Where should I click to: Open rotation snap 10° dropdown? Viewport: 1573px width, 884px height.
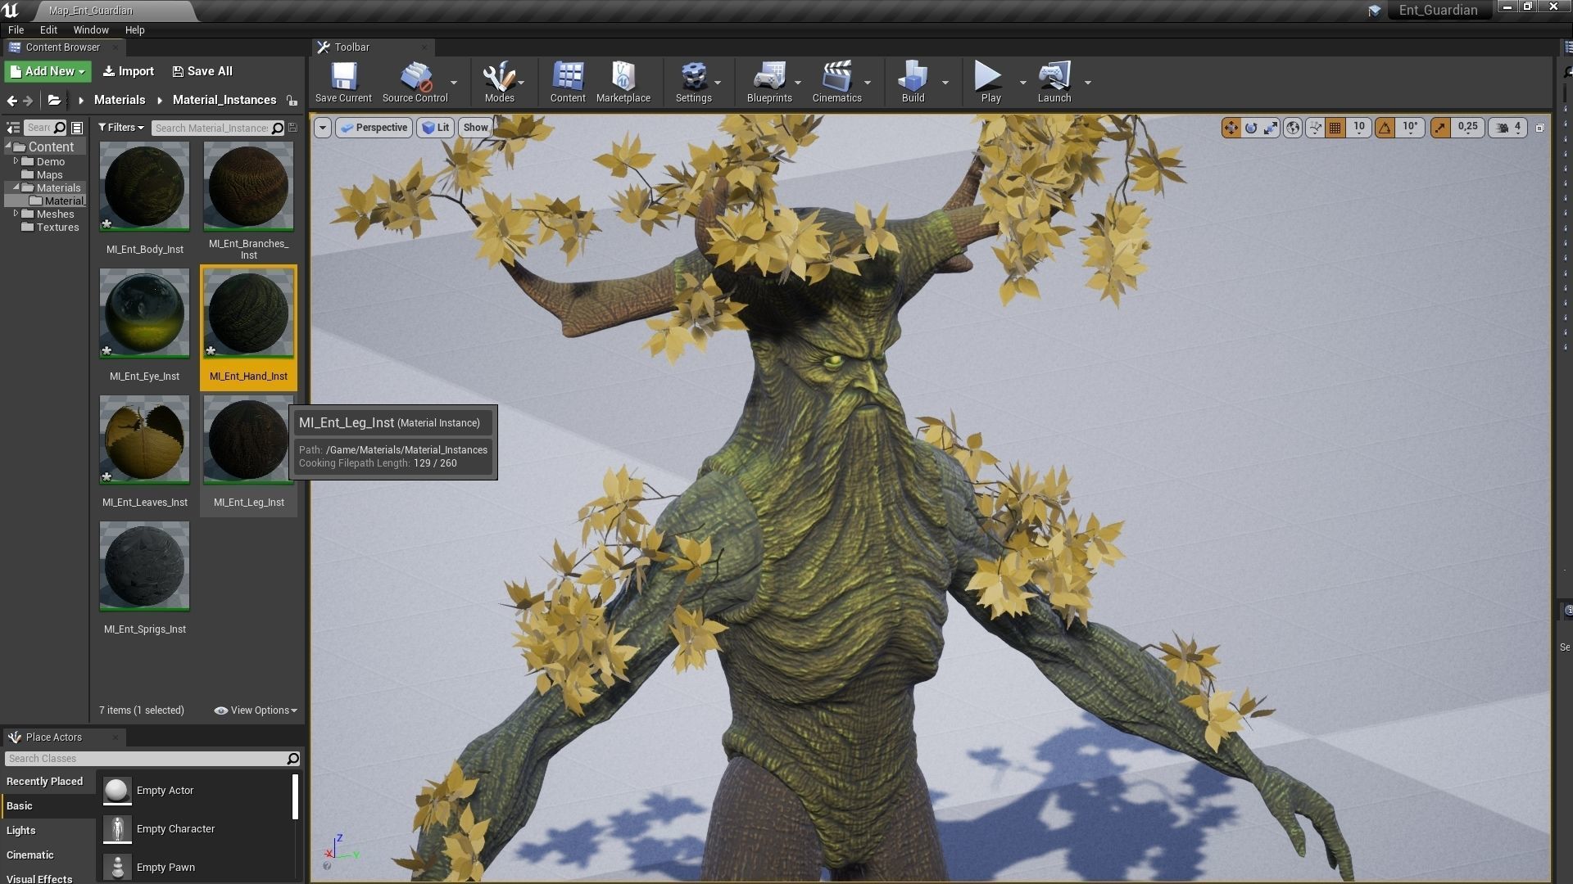(x=1410, y=128)
